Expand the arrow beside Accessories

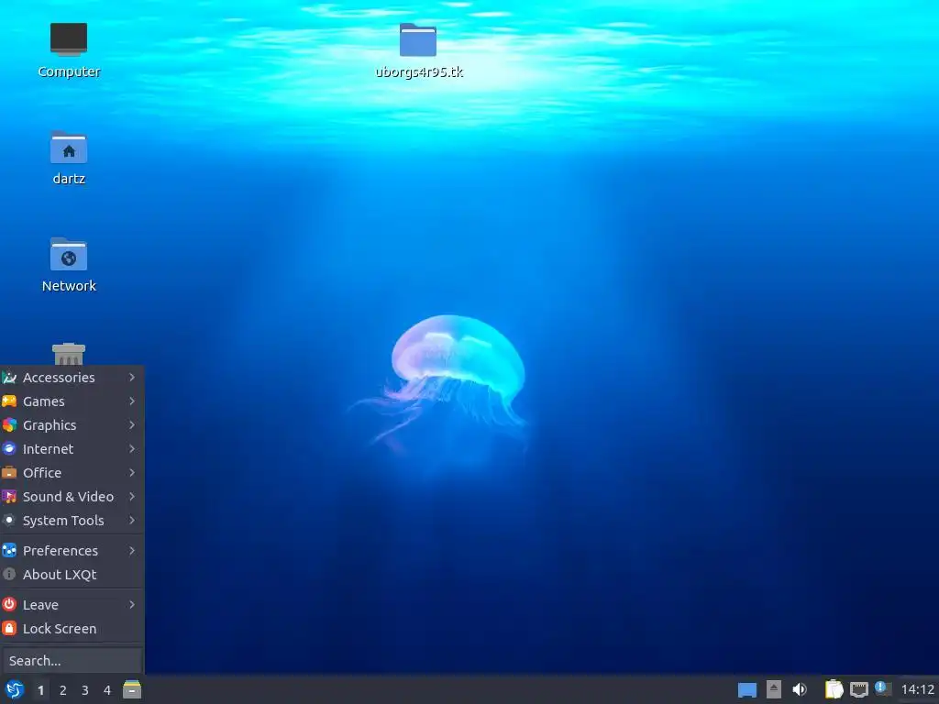pyautogui.click(x=132, y=377)
